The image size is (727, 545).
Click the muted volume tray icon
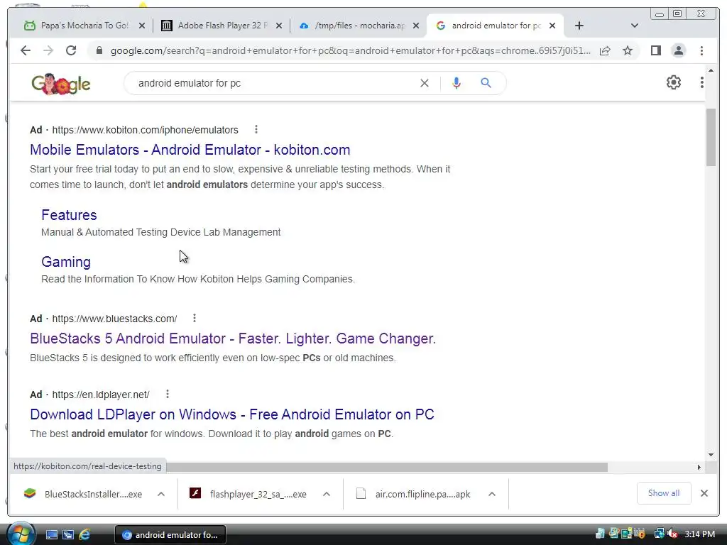672,534
